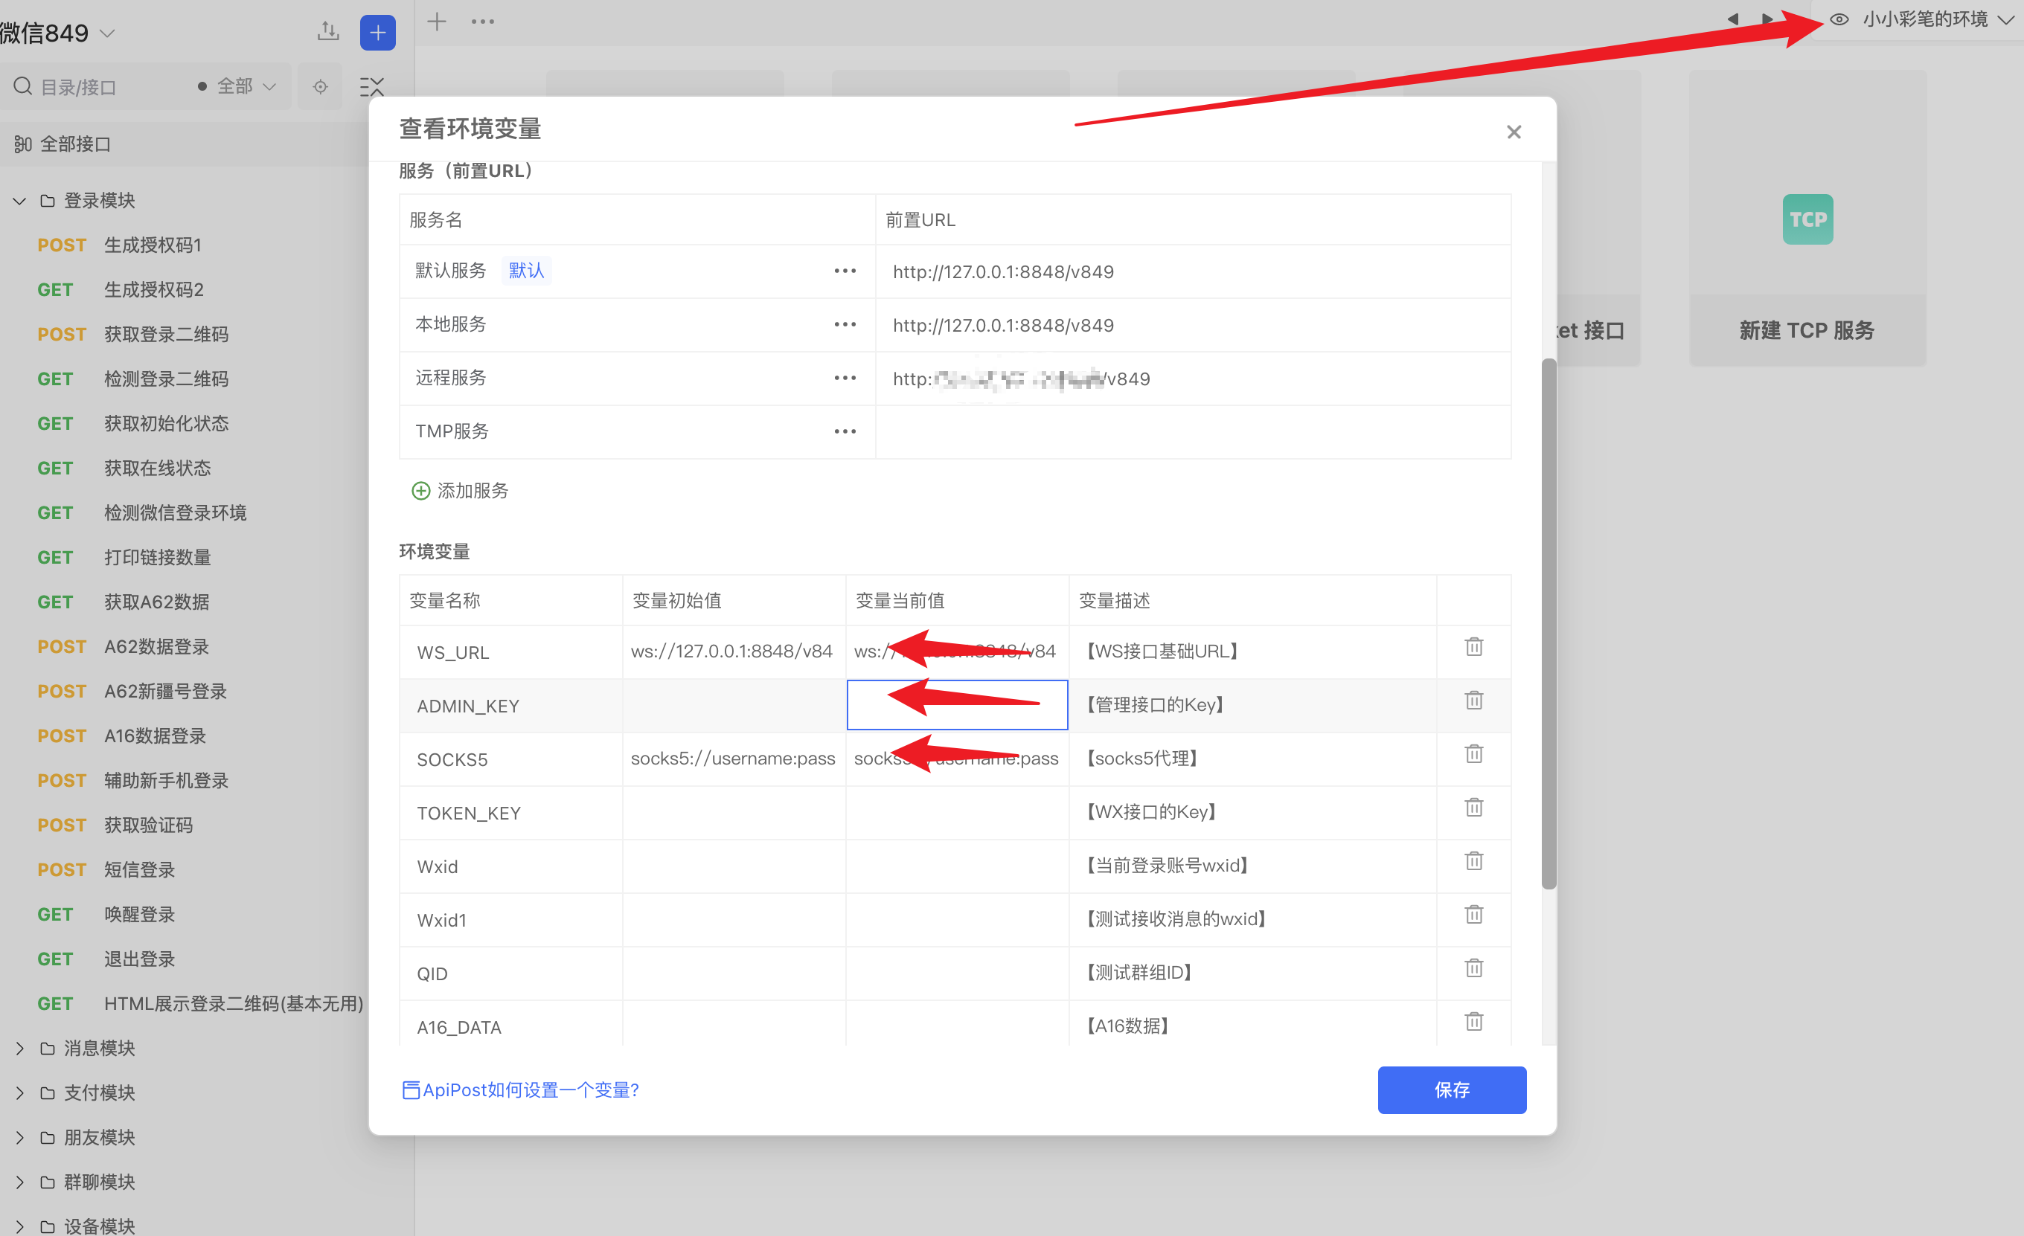The image size is (2024, 1236).
Task: Click 保存 button
Action: (1452, 1090)
